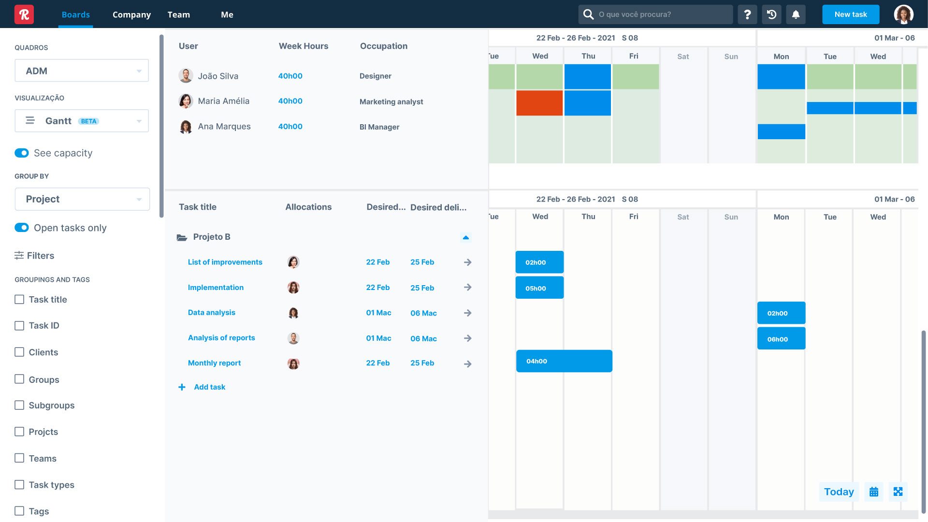Open the Filters sliders icon
Viewport: 928px width, 522px height.
pos(19,256)
